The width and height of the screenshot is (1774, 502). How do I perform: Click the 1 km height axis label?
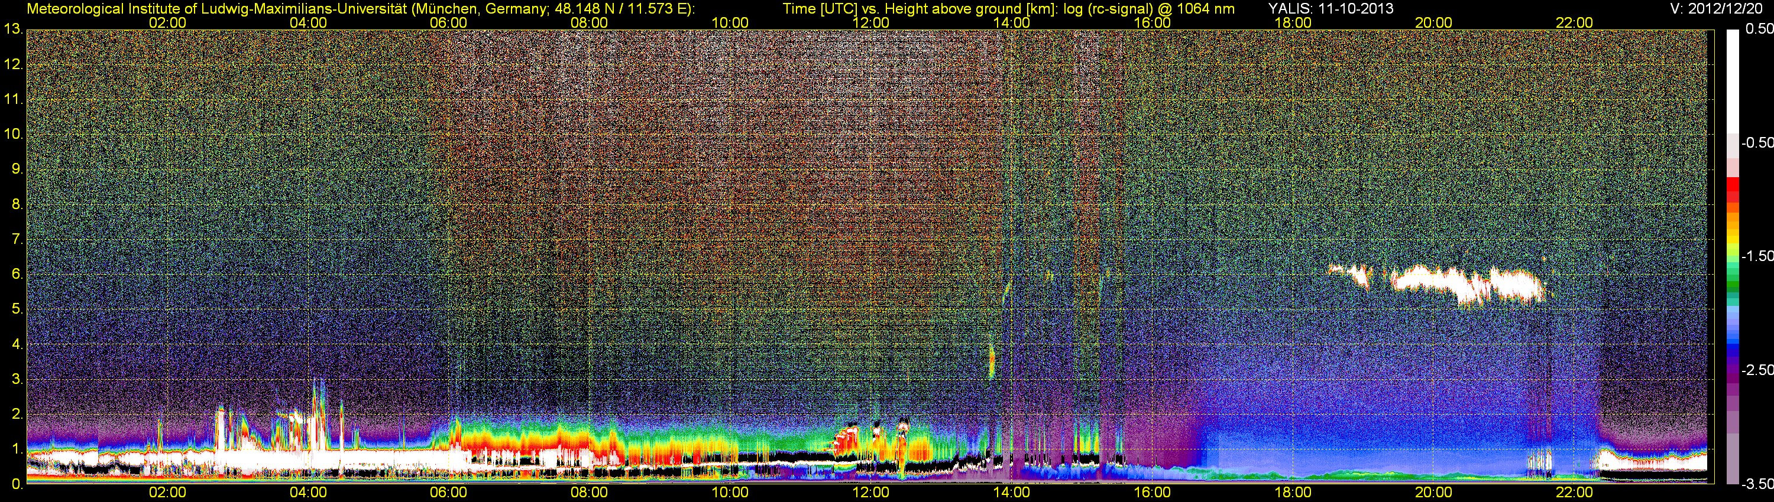click(17, 449)
